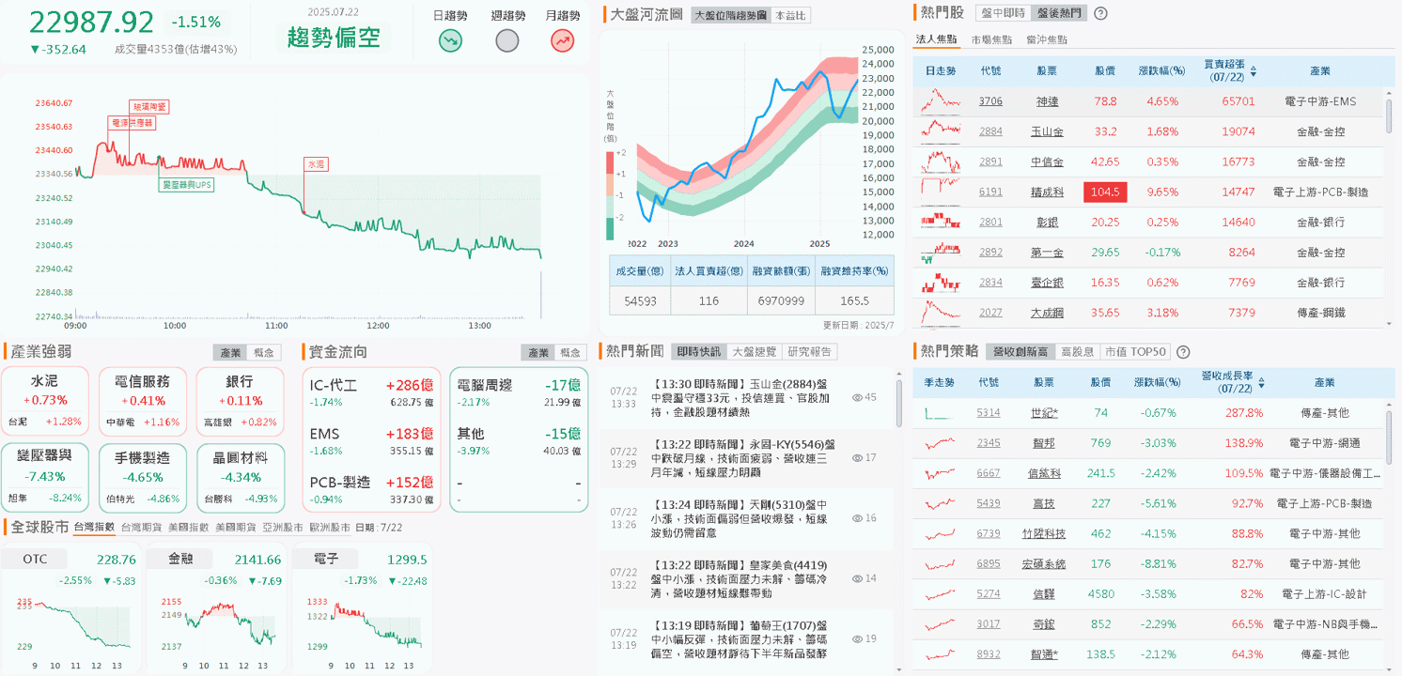Image resolution: width=1402 pixels, height=676 pixels.
Task: Toggle 產業強弱 panel to 產業 view
Action: [x=230, y=352]
